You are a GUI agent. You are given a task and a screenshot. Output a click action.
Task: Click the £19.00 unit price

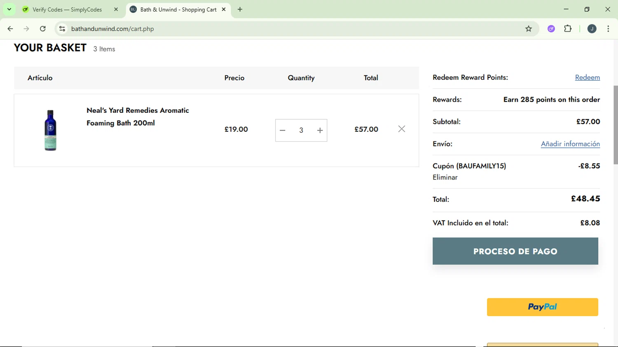click(x=236, y=129)
